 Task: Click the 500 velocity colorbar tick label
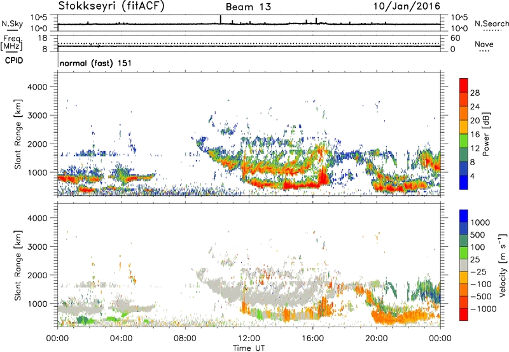(478, 235)
